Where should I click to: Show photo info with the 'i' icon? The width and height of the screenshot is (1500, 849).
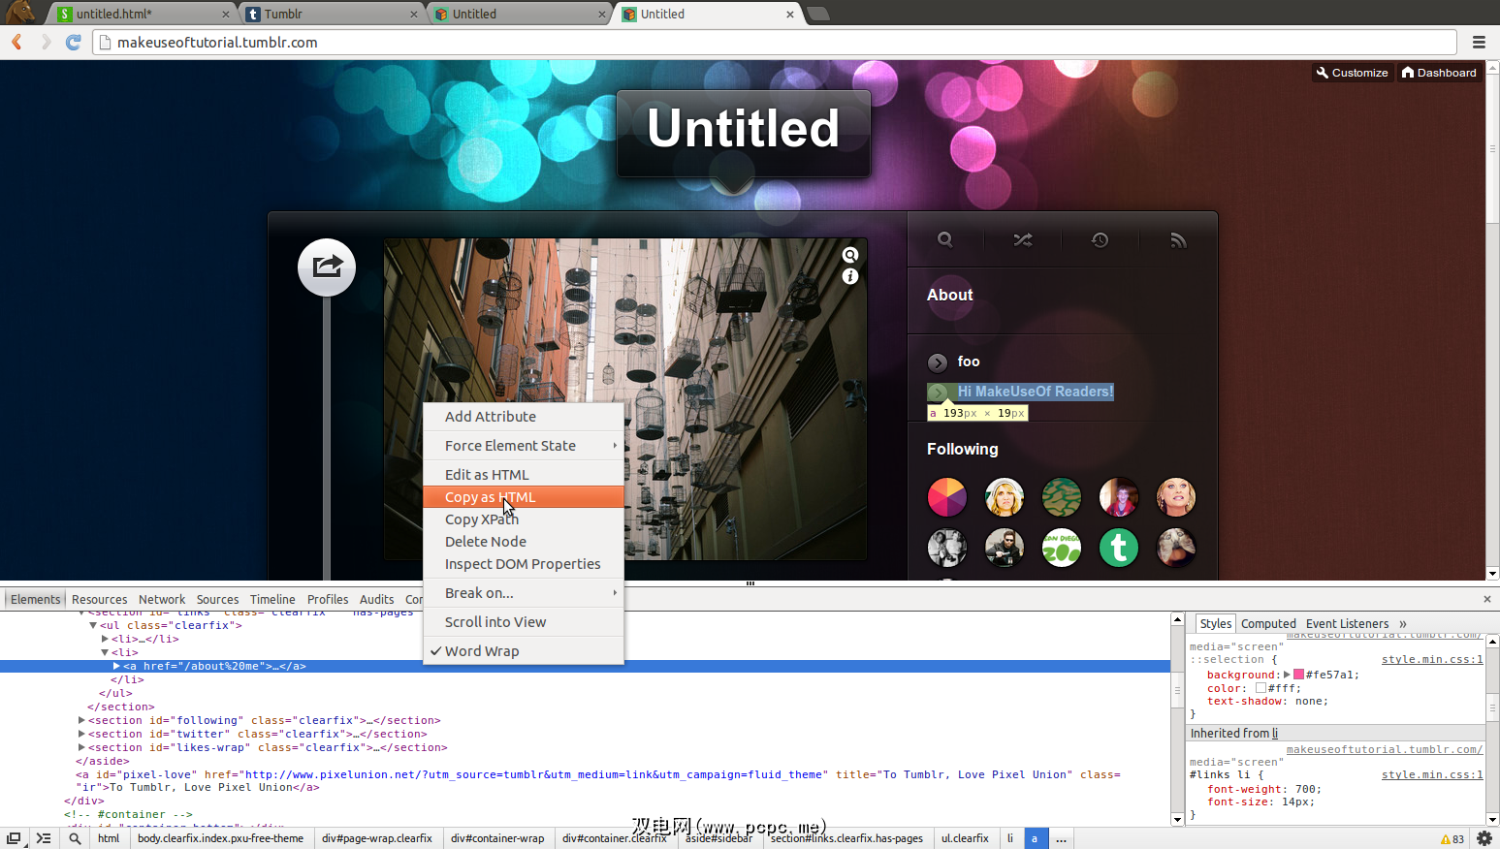850,276
